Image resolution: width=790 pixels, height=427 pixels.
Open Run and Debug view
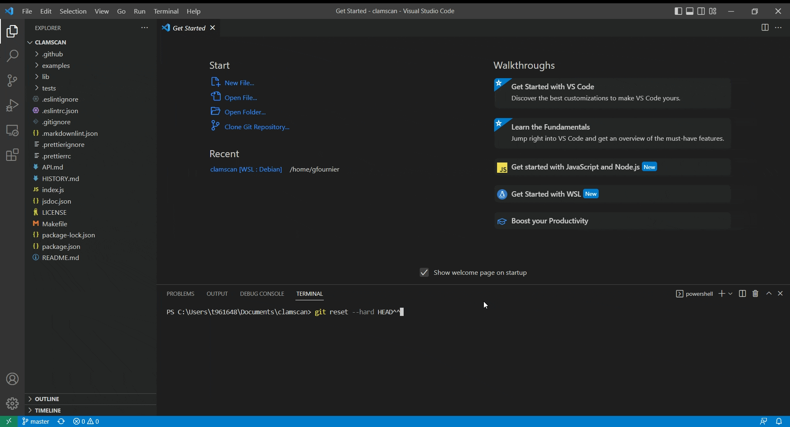point(12,105)
